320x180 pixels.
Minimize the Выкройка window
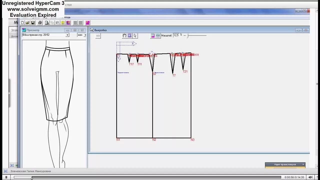point(298,30)
